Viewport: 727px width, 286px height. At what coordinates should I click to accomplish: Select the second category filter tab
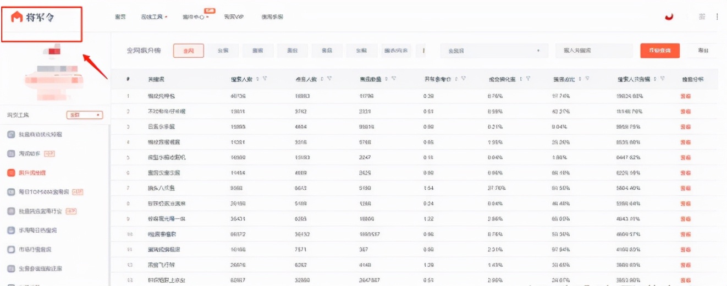(223, 51)
